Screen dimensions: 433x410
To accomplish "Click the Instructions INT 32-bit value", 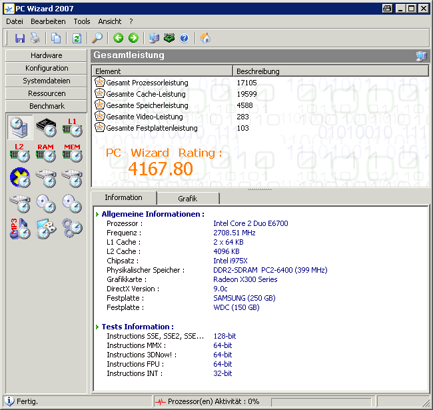I will (222, 373).
